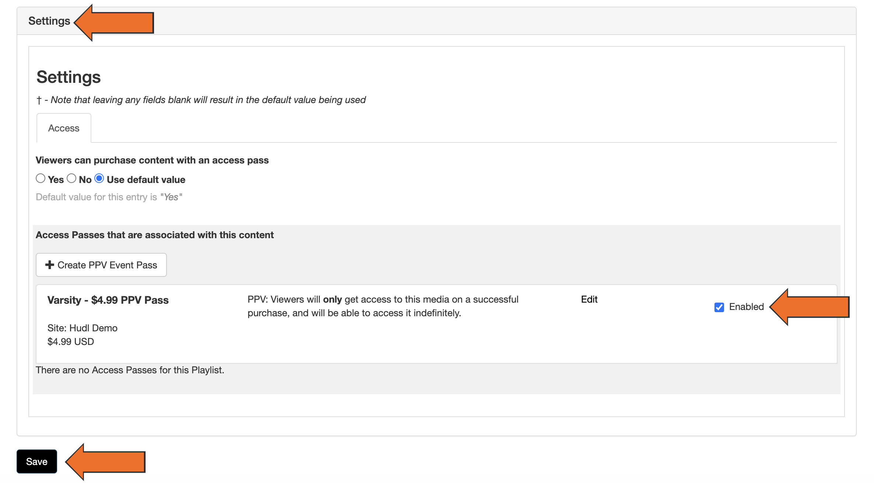Select the No radio button

tap(72, 179)
